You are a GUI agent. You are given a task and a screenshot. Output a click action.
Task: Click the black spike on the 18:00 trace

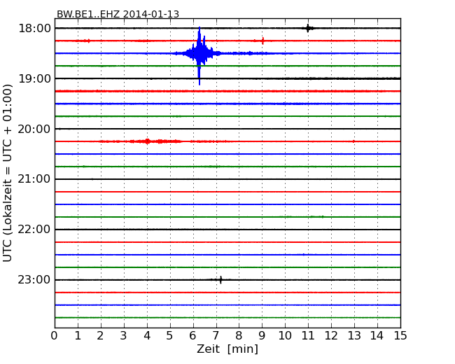(308, 28)
